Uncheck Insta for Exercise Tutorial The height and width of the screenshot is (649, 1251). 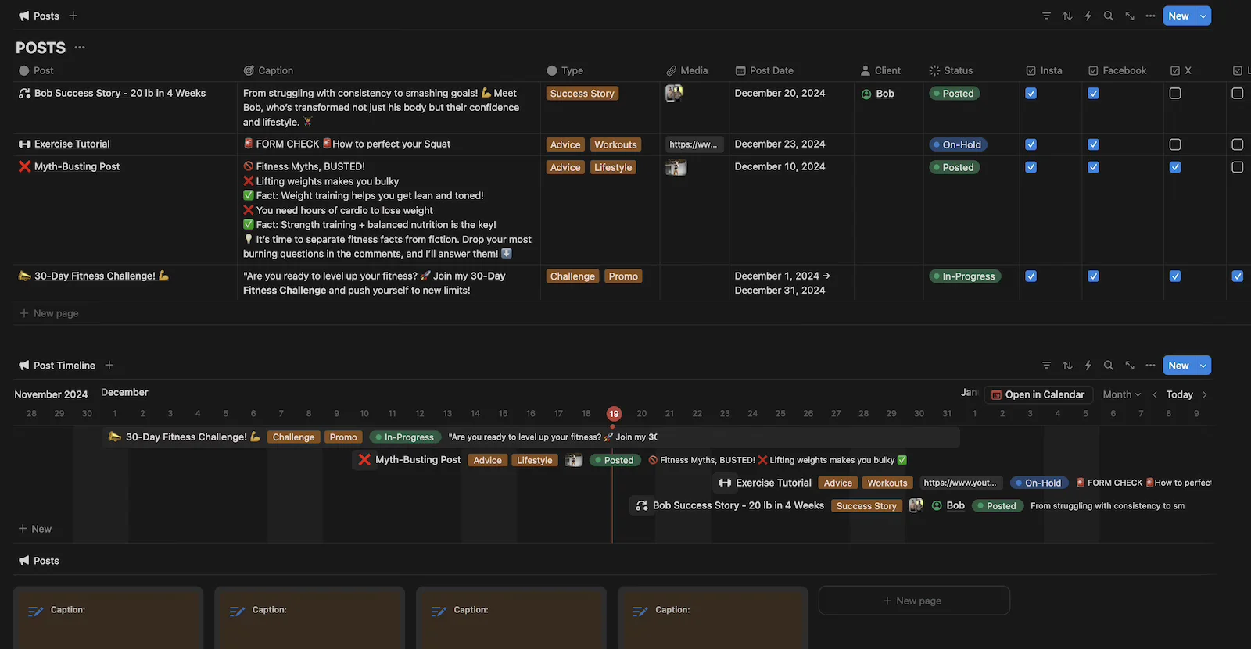tap(1031, 144)
